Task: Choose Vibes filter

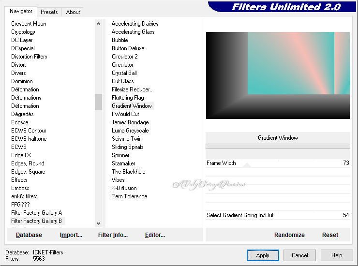Action: click(118, 180)
